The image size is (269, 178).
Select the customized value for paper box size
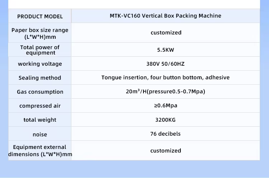coord(166,33)
